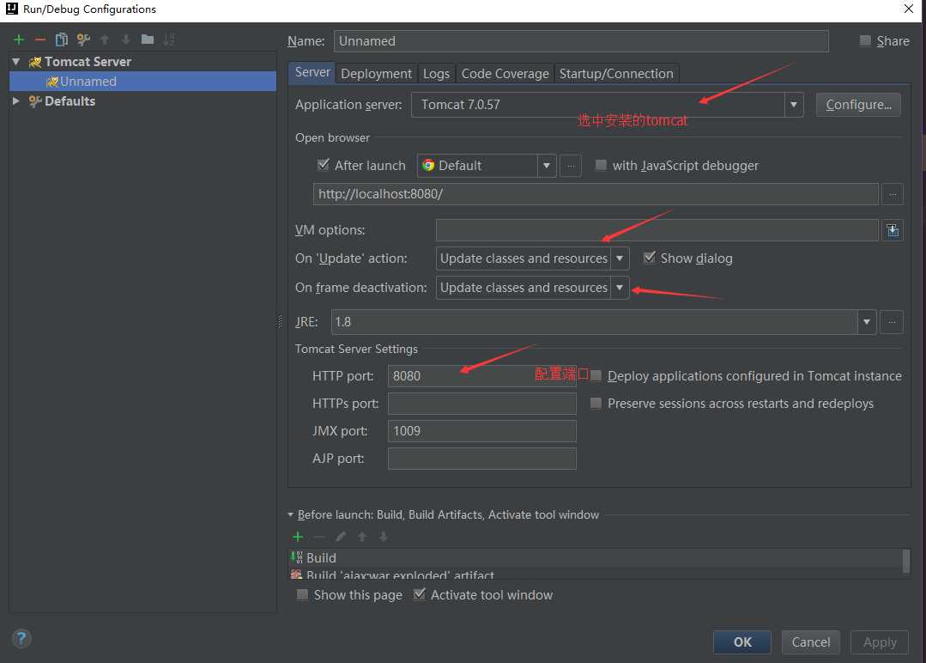Click the HTTP port field
The image size is (926, 663).
pyautogui.click(x=482, y=376)
